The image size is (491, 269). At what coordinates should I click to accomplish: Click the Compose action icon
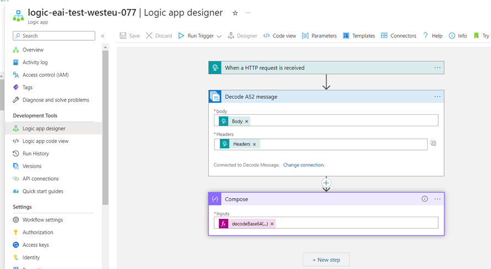(215, 199)
